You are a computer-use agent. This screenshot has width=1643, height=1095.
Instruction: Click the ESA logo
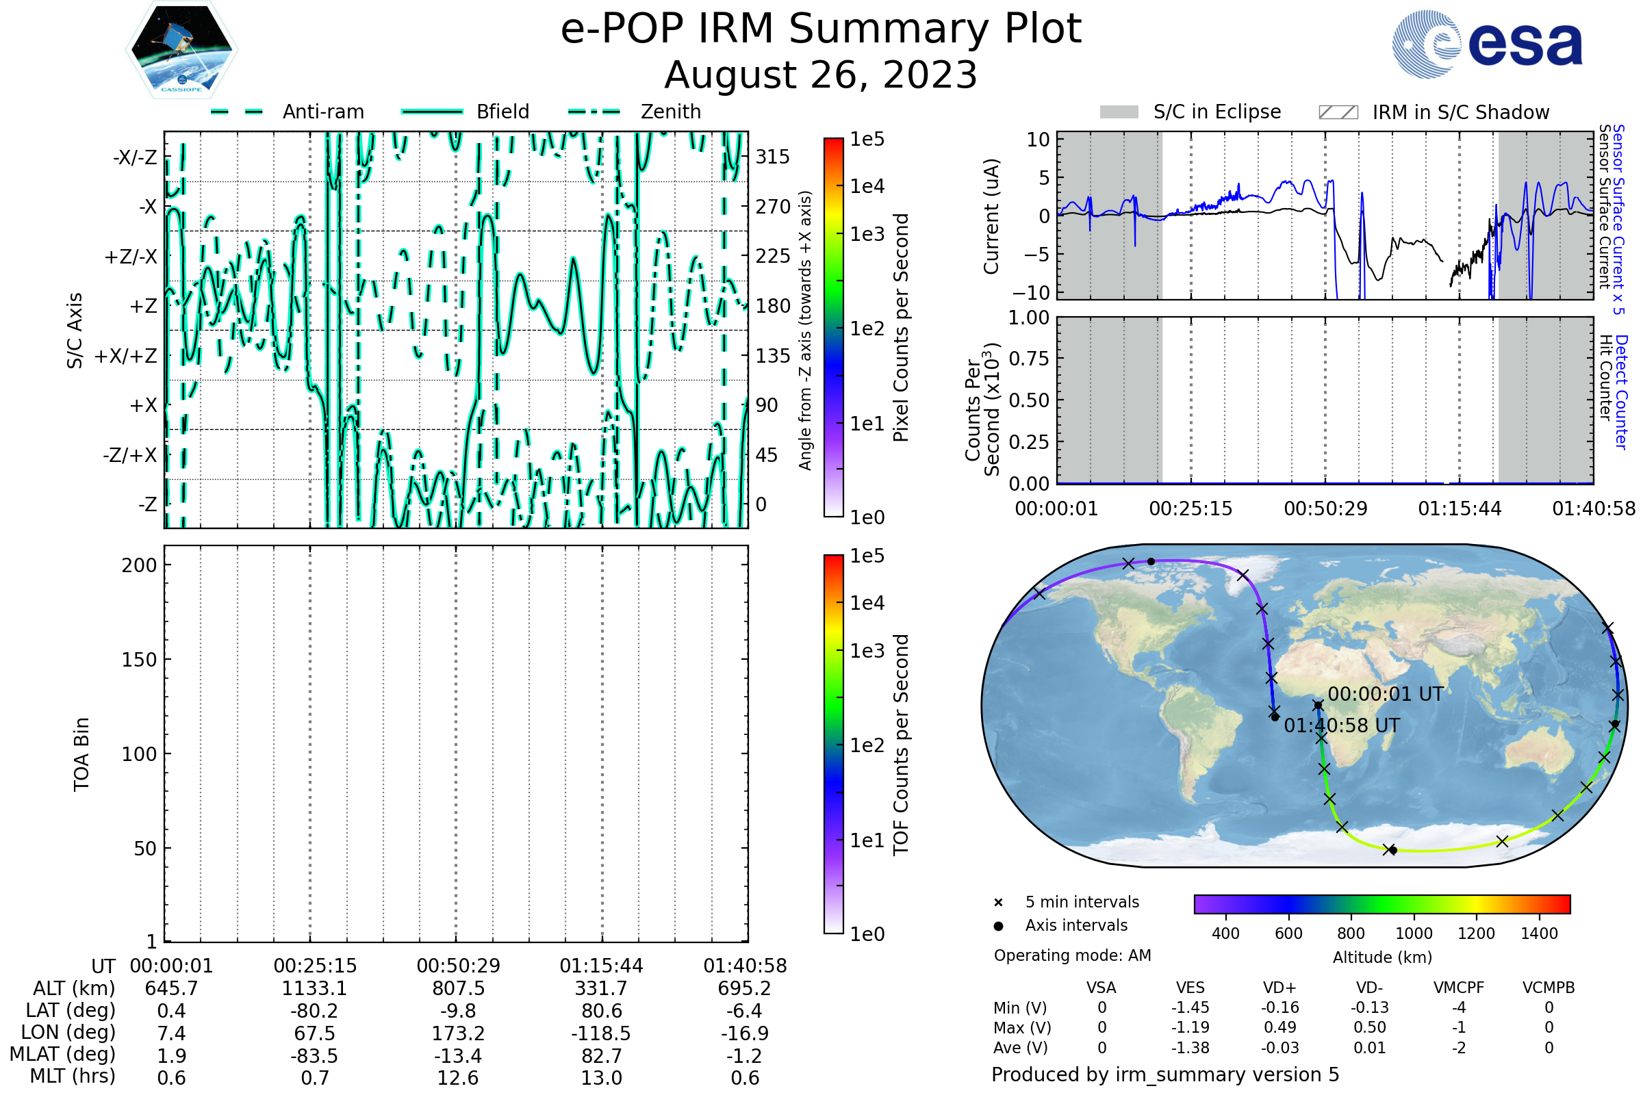tap(1487, 44)
